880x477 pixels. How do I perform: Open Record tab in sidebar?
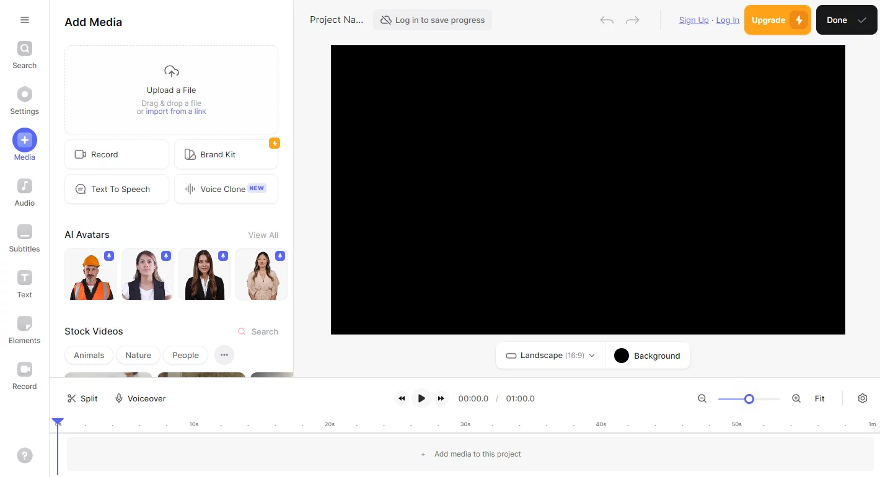coord(25,375)
